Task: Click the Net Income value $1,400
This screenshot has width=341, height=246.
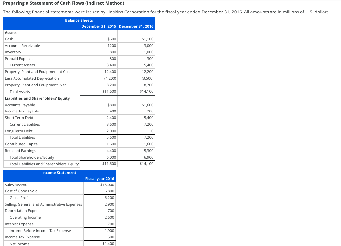Action: pyautogui.click(x=107, y=244)
